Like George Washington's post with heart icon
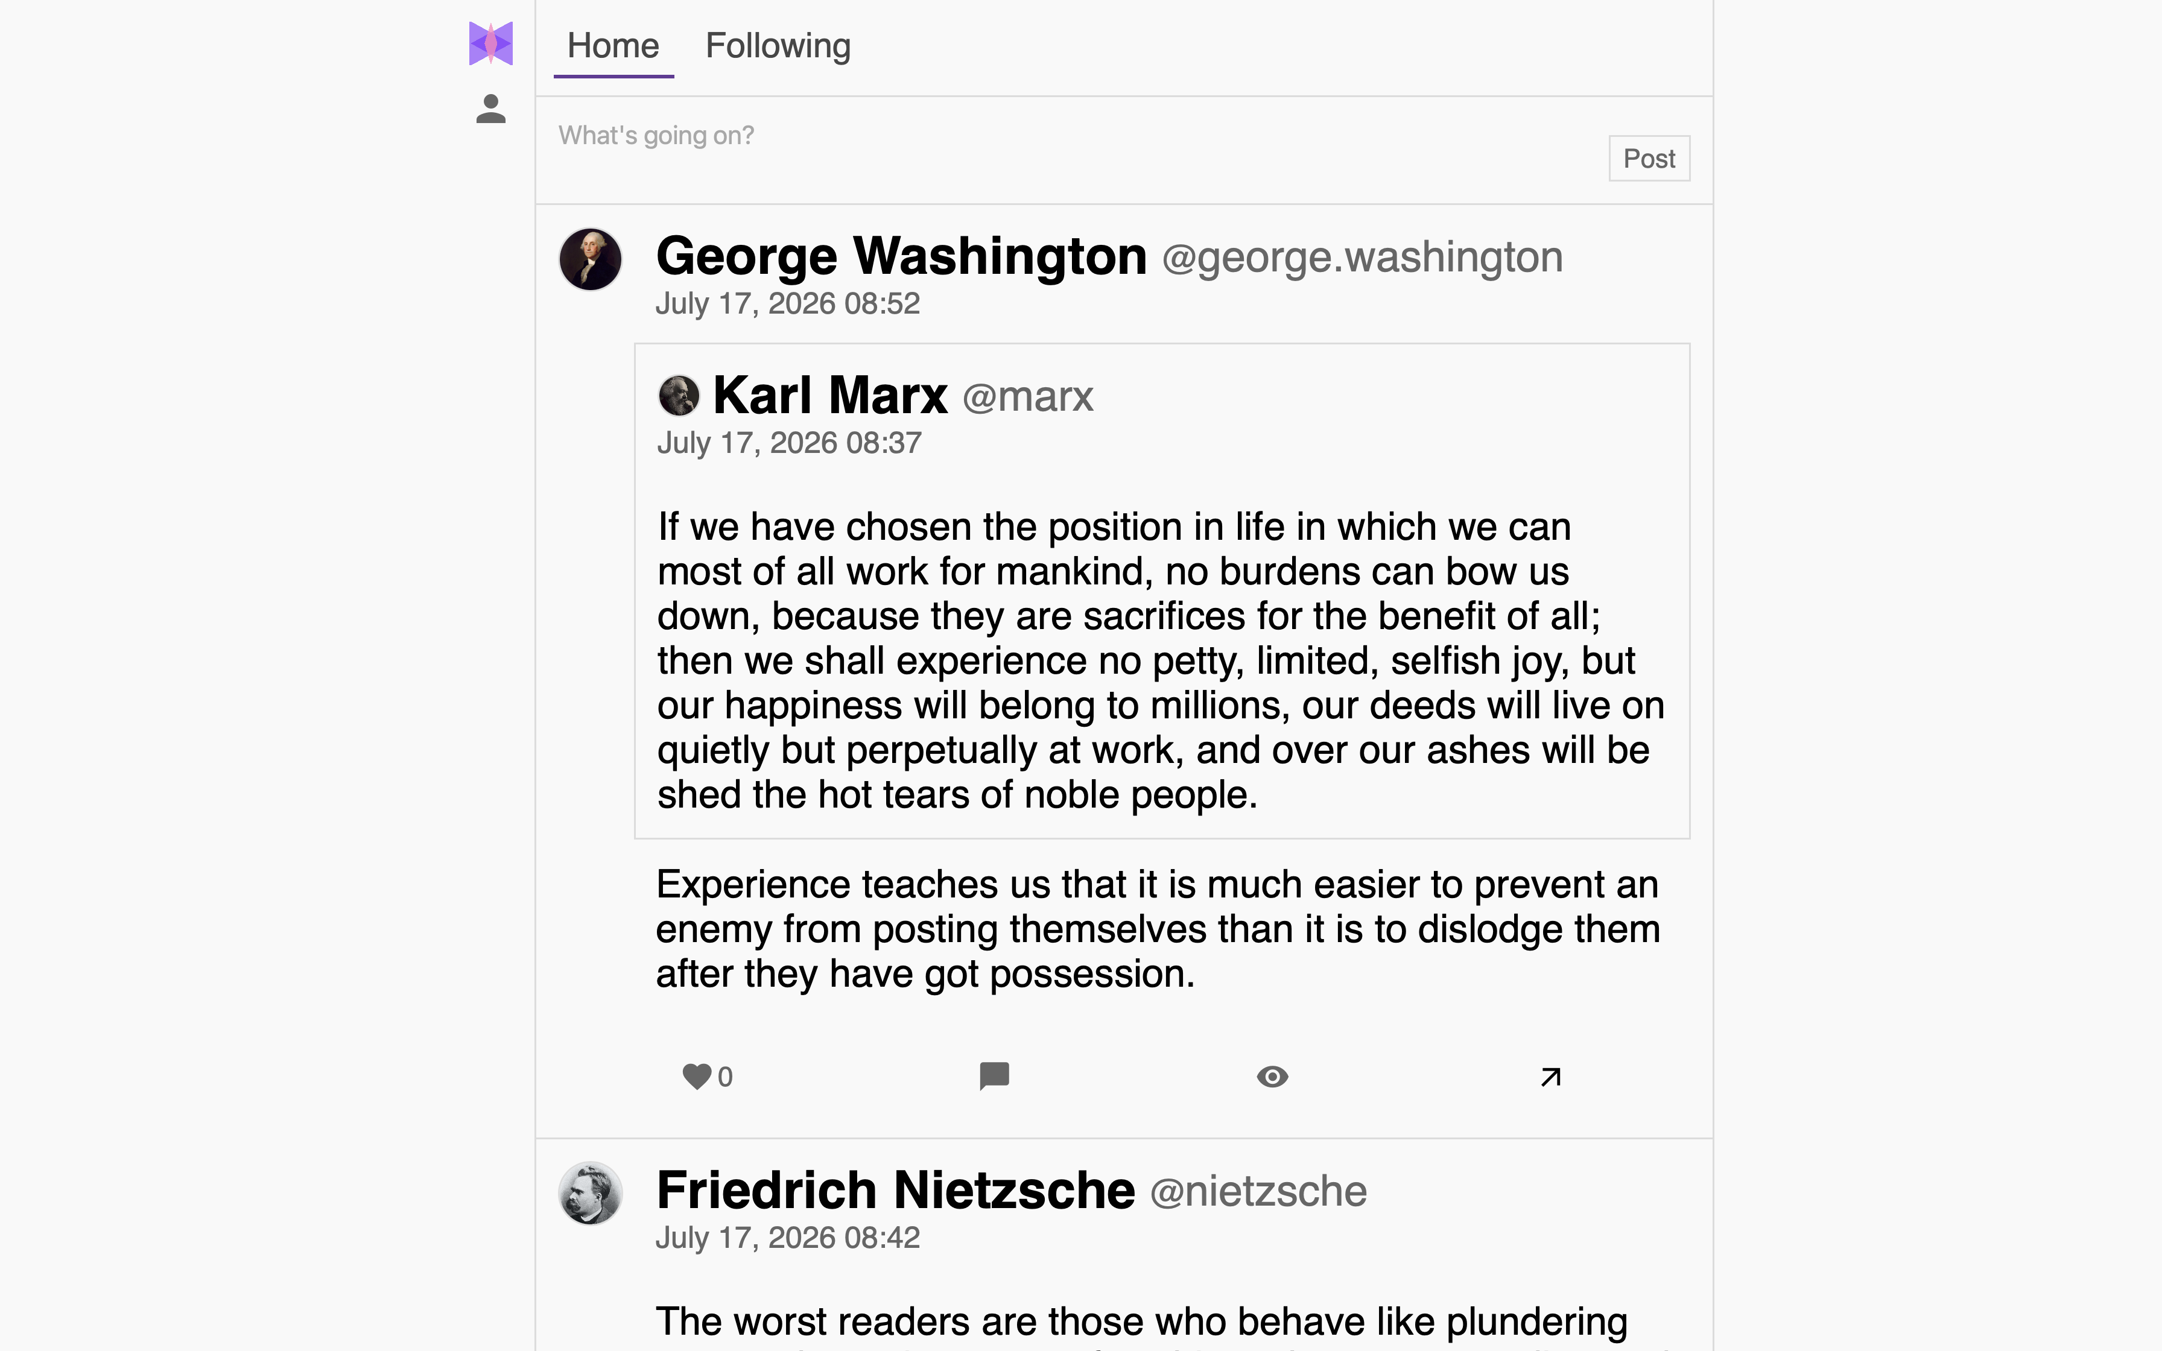 click(697, 1076)
